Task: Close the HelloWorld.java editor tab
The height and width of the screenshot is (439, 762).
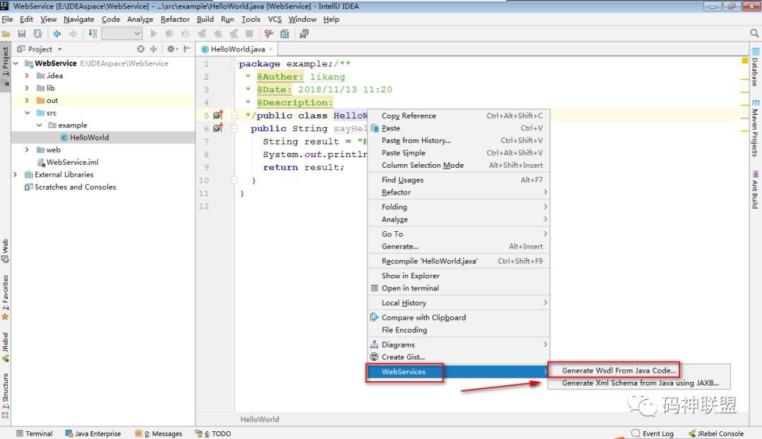Action: coord(271,49)
